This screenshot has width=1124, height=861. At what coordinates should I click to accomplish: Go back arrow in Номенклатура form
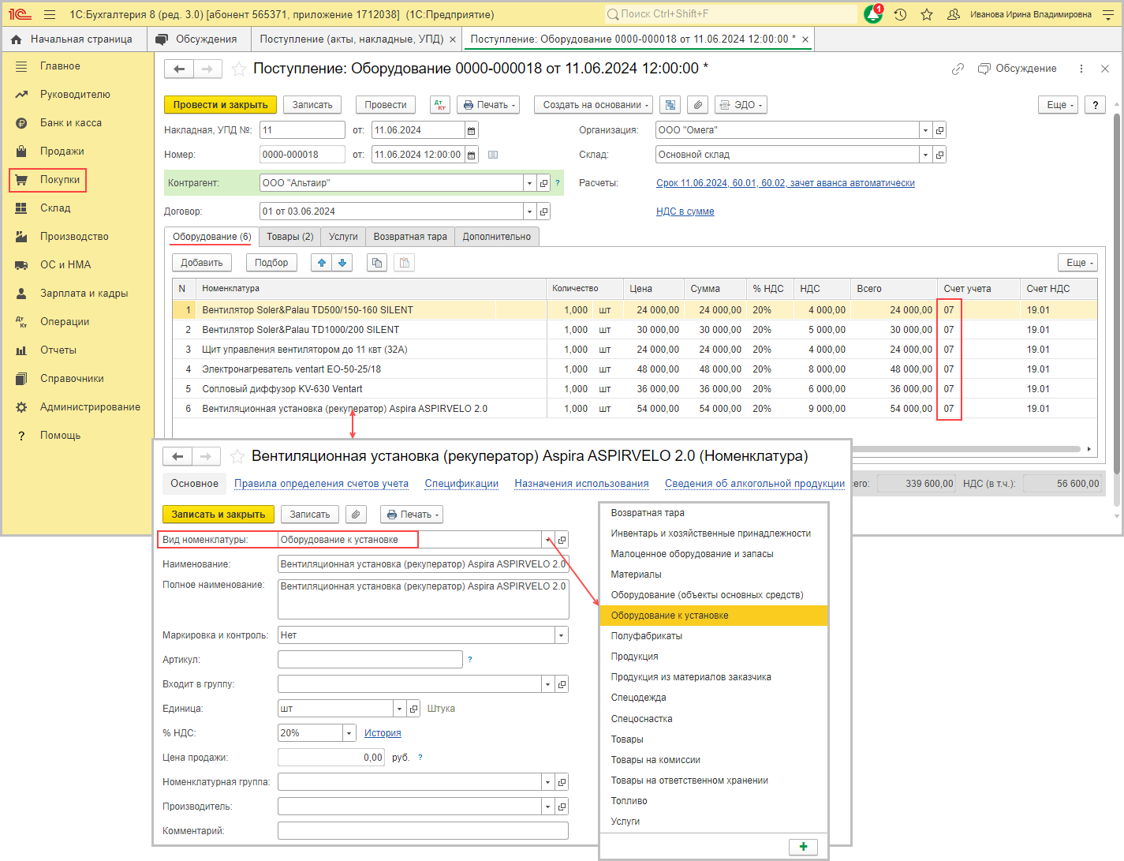(177, 457)
